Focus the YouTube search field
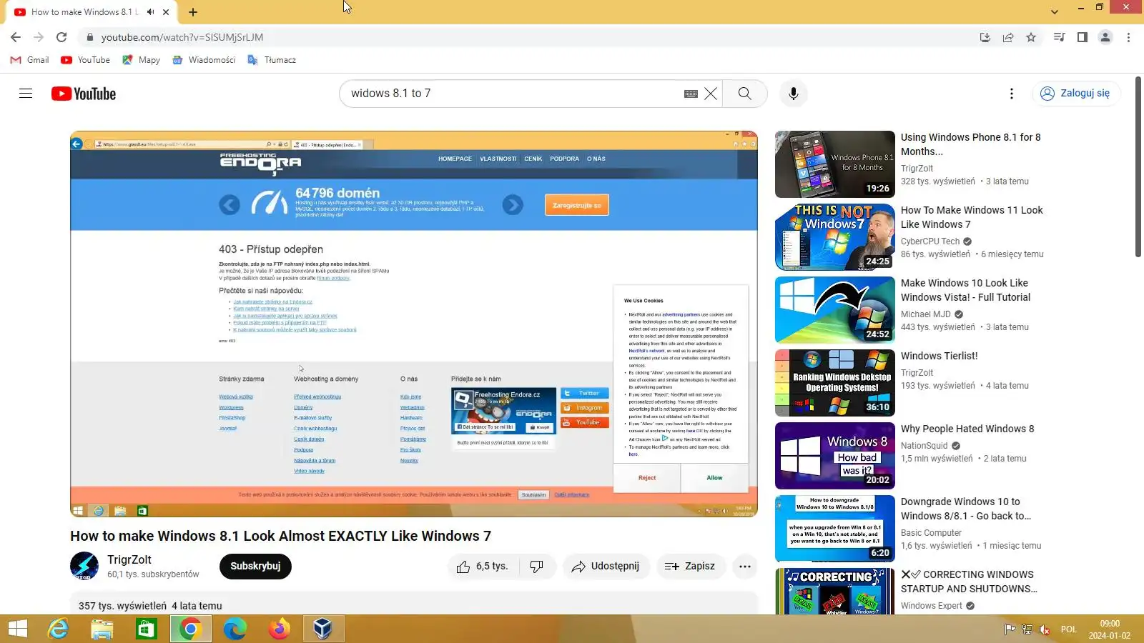The width and height of the screenshot is (1144, 643). pyautogui.click(x=511, y=94)
